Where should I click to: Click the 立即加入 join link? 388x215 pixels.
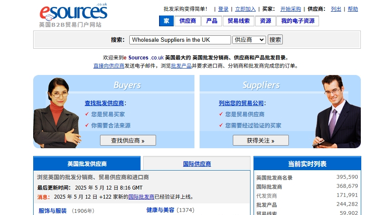245,9
